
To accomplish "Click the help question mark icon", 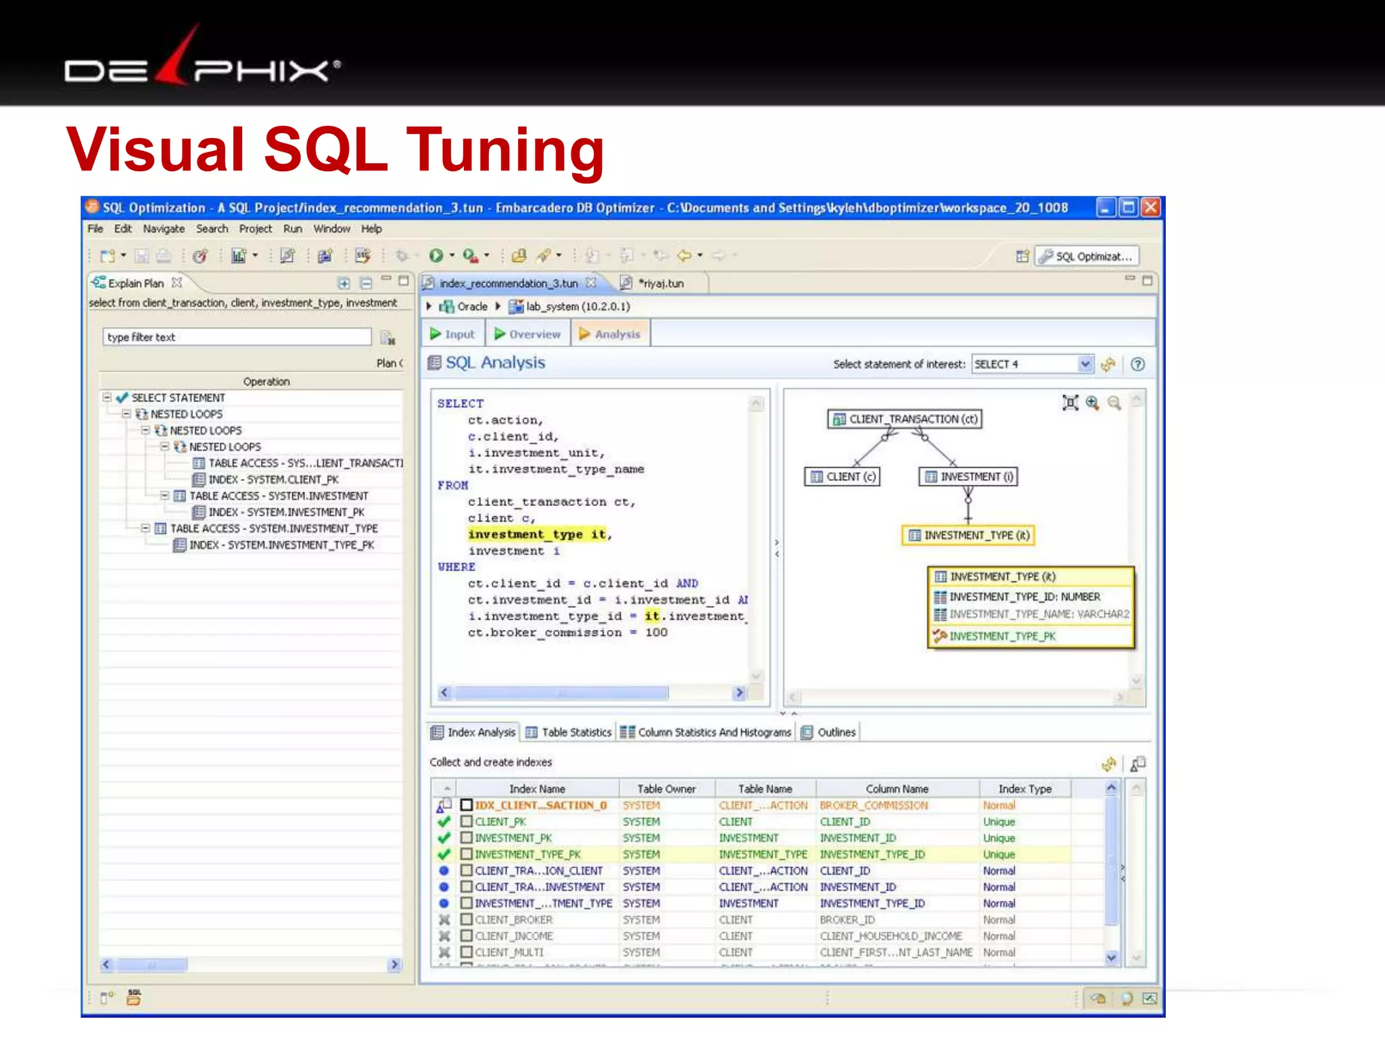I will click(x=1138, y=365).
